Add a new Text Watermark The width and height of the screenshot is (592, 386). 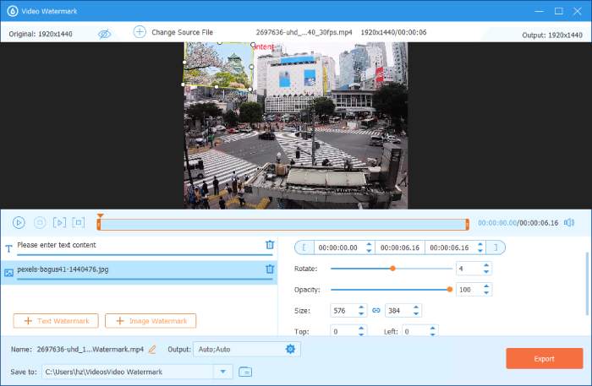(56, 321)
